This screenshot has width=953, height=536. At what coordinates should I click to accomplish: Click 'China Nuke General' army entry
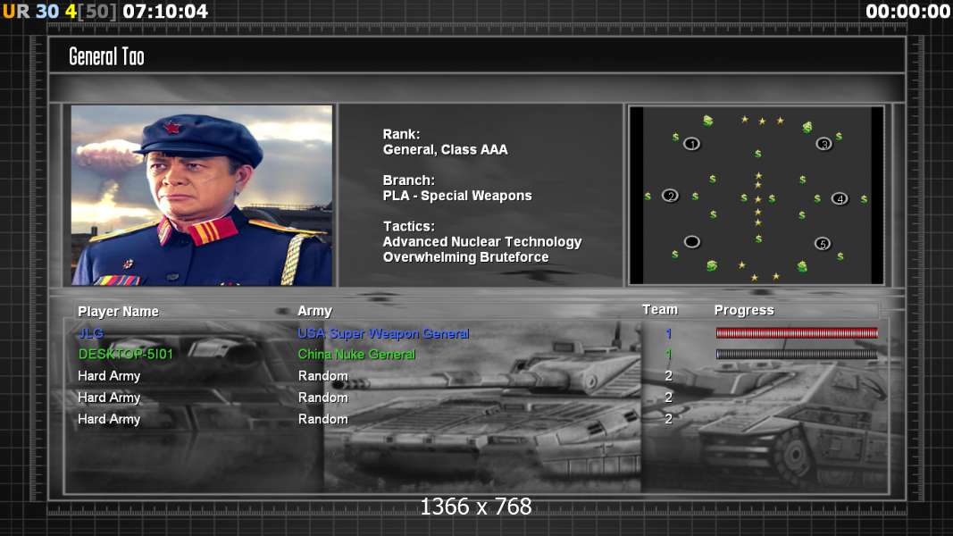click(356, 355)
